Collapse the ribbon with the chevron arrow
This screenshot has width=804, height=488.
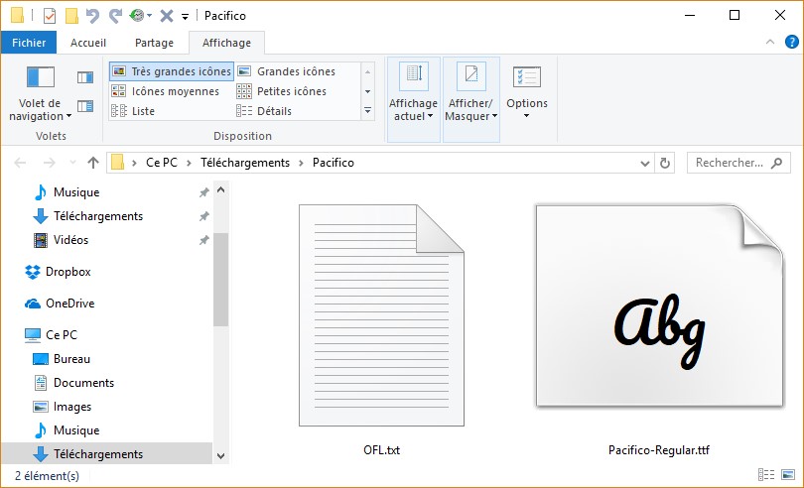770,43
